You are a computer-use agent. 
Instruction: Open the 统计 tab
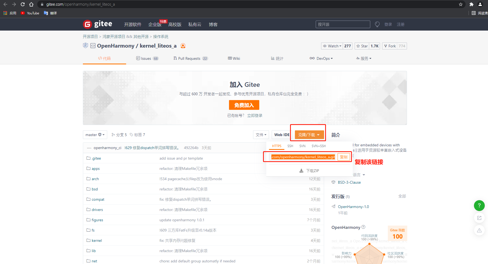pos(277,58)
